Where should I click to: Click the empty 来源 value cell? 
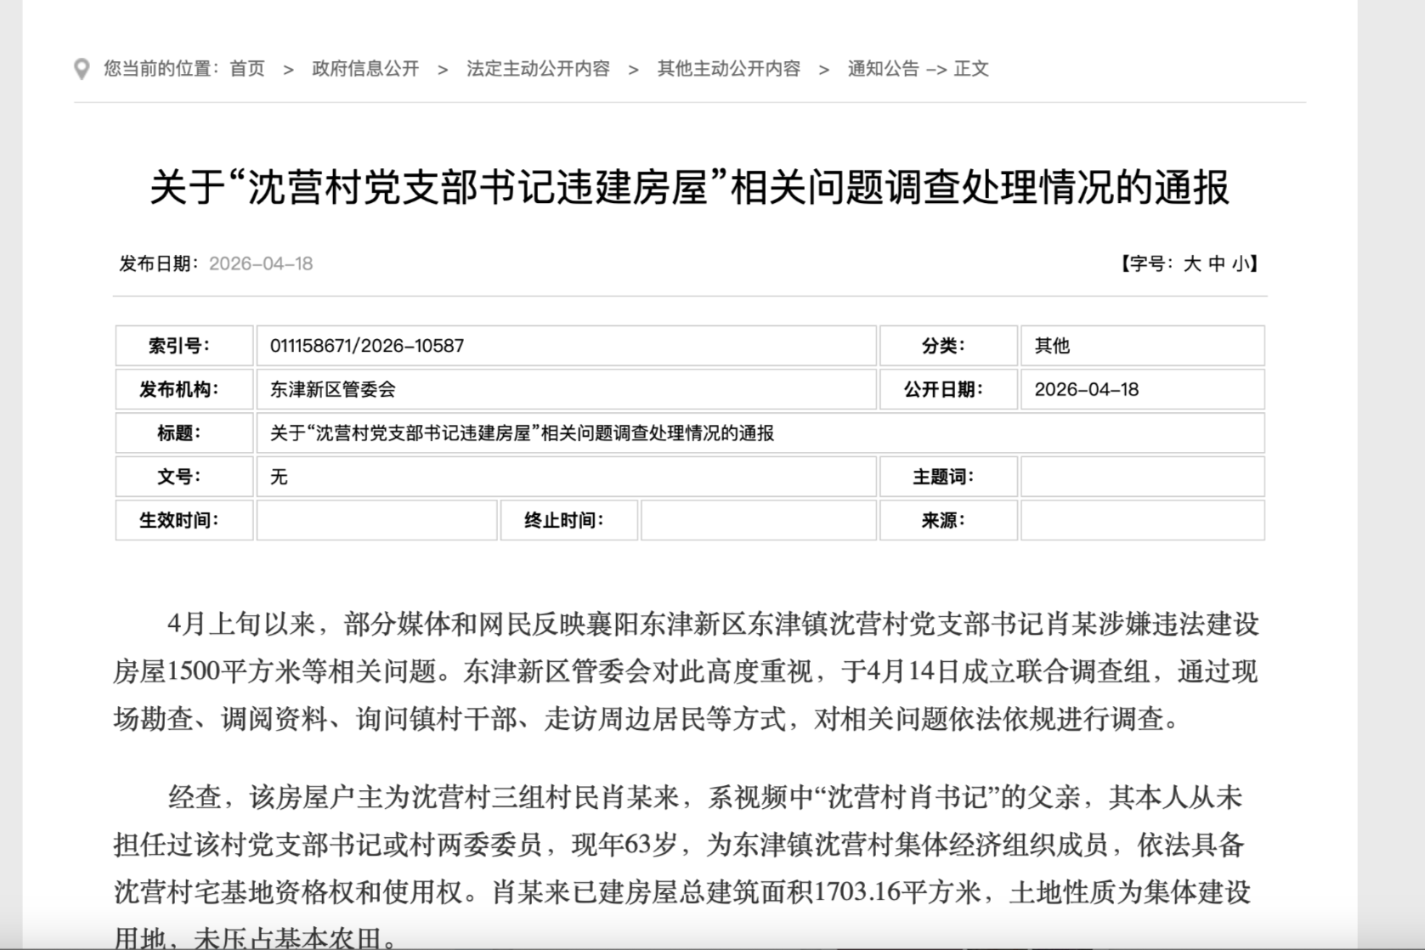pyautogui.click(x=1142, y=521)
